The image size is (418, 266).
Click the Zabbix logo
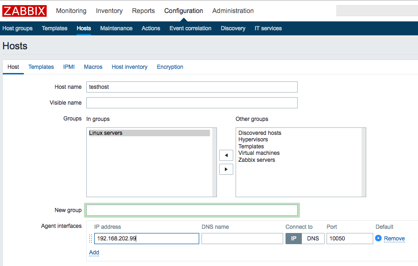[x=25, y=11]
